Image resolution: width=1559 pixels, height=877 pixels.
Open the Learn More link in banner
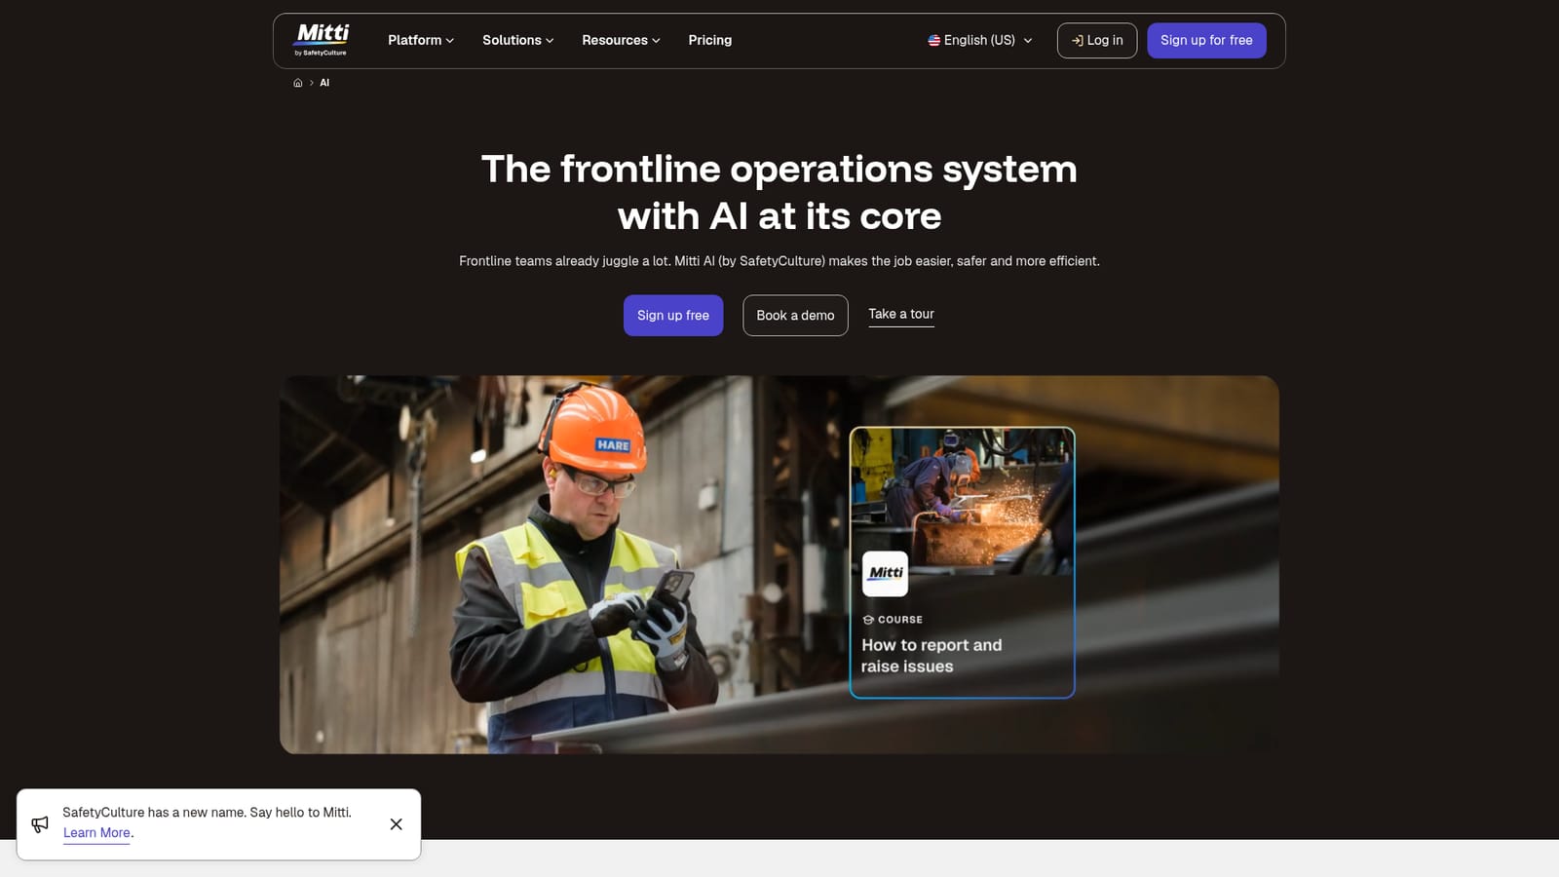[96, 833]
